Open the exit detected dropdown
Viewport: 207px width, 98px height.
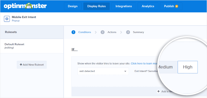[103, 71]
